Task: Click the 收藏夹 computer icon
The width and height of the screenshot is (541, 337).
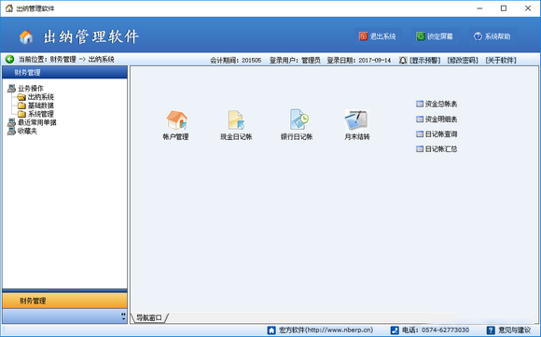Action: point(11,131)
